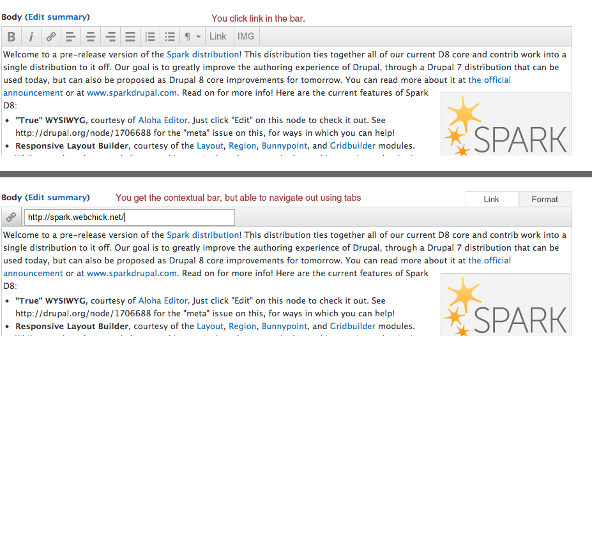Open Layout module link in bottom editor
This screenshot has width=592, height=537.
pos(210,327)
